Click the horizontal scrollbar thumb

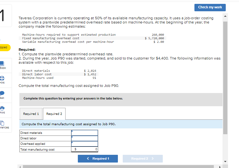pos(118,167)
